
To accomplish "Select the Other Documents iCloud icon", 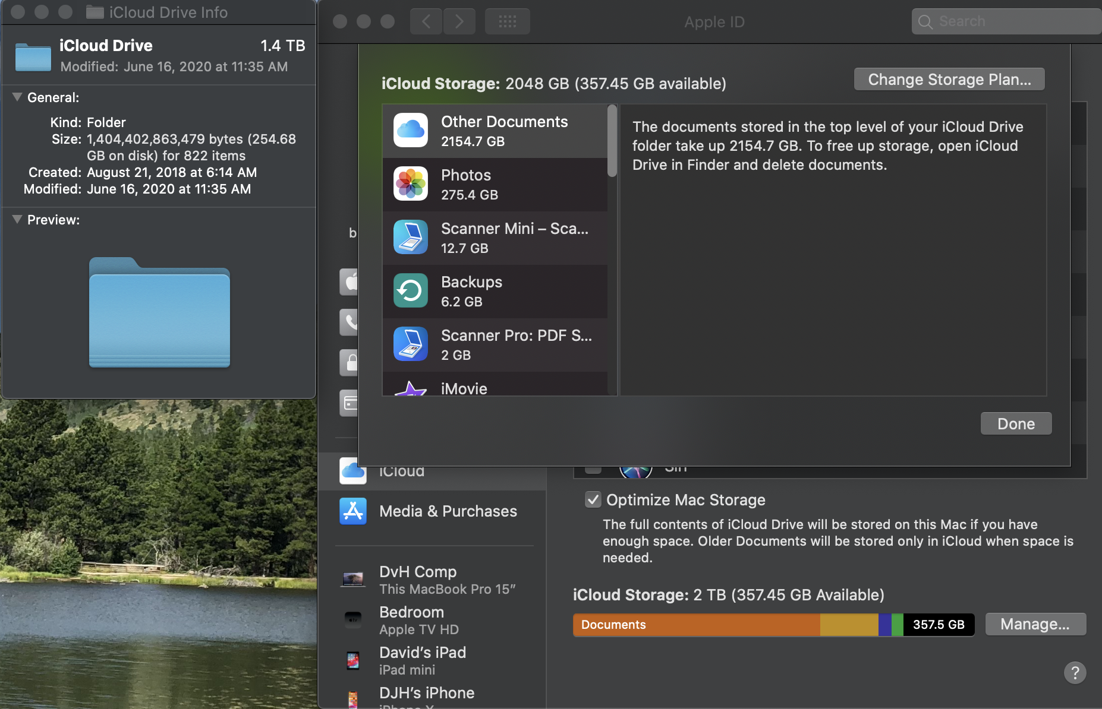I will click(411, 131).
